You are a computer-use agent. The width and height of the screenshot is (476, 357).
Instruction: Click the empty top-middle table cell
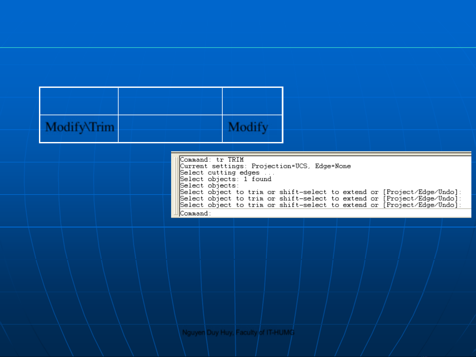(170, 101)
